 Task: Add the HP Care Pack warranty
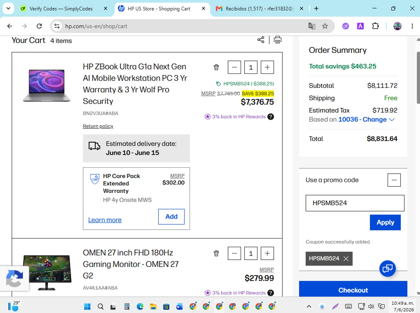pos(171,217)
